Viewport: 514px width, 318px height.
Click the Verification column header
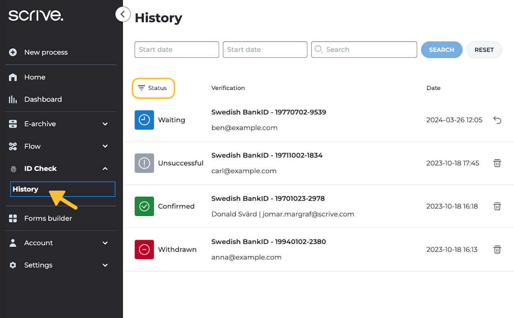tap(228, 88)
